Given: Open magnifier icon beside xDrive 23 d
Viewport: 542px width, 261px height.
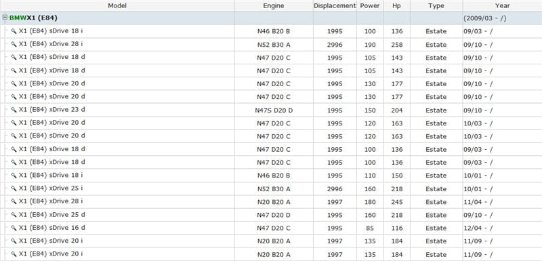Looking at the screenshot, I should click(14, 110).
